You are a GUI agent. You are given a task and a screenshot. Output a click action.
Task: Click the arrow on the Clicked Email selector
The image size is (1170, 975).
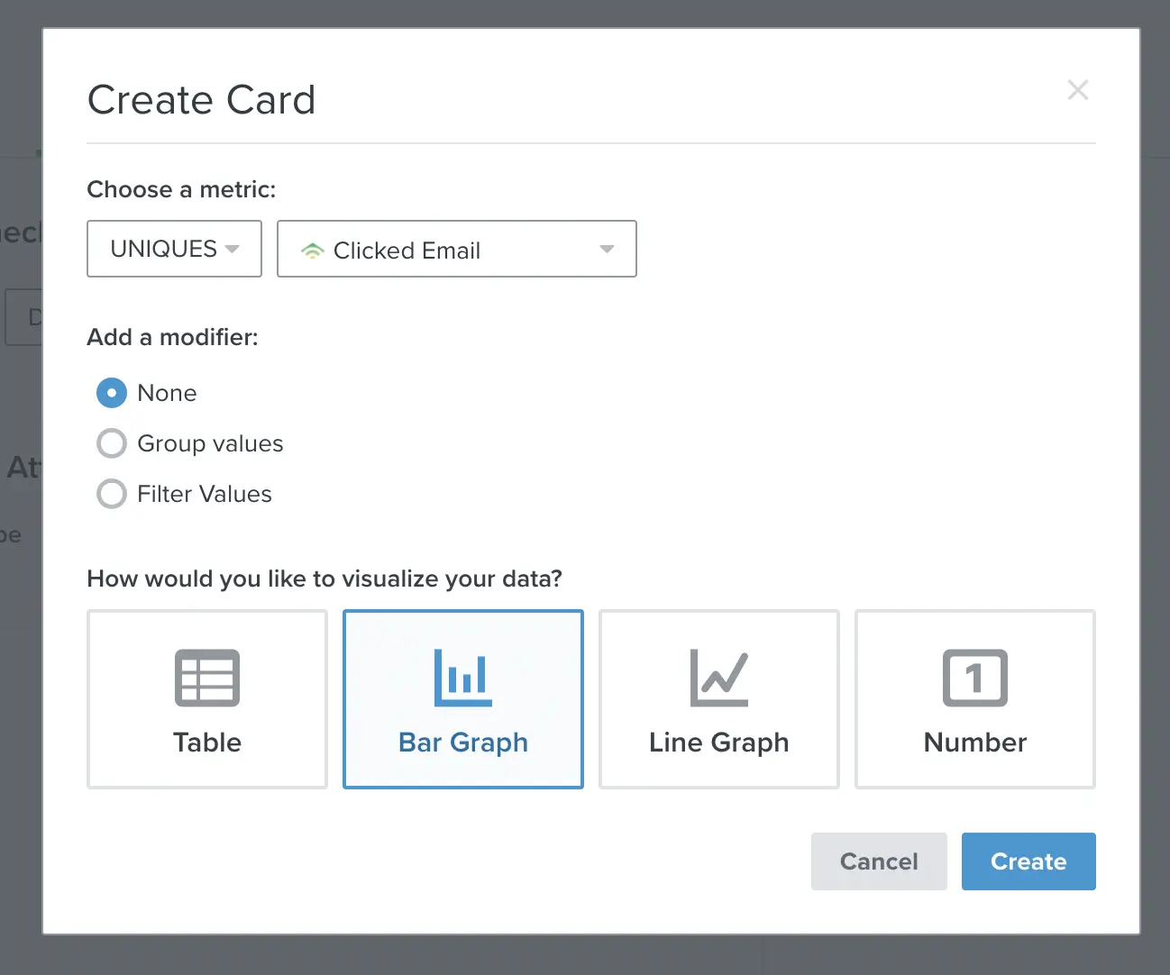point(607,250)
